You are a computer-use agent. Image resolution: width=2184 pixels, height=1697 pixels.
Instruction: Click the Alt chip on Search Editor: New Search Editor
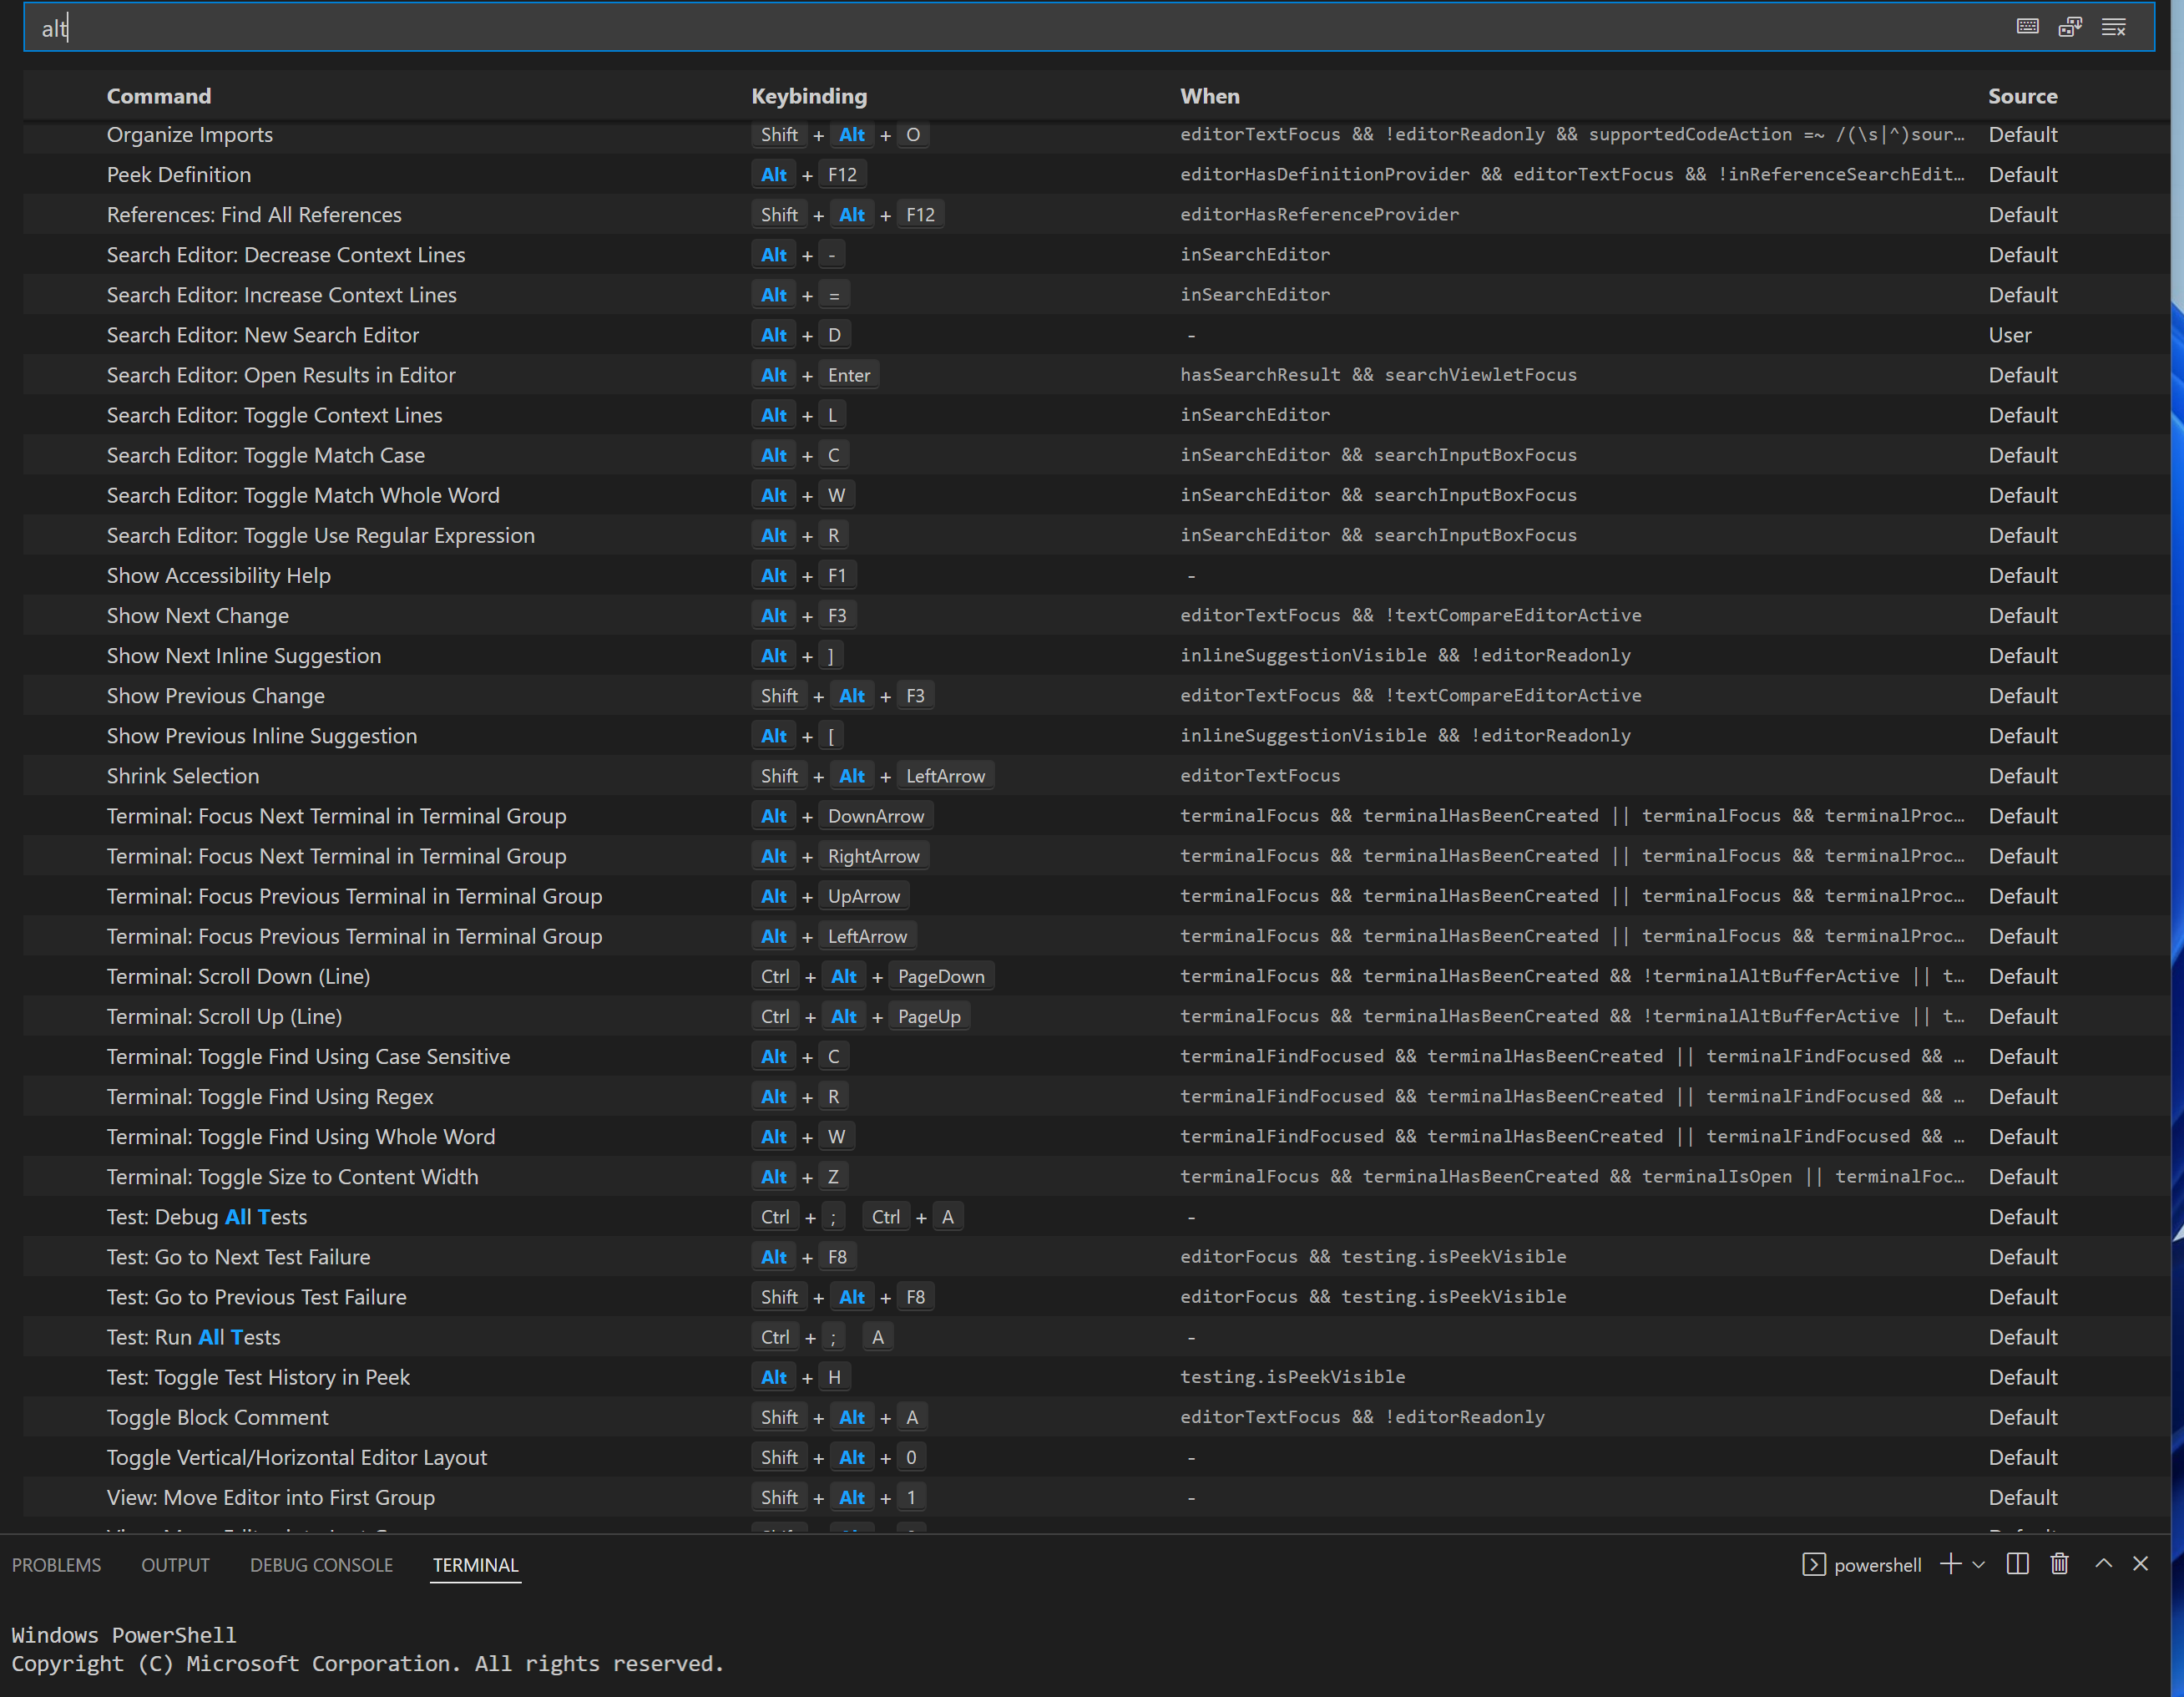point(773,334)
